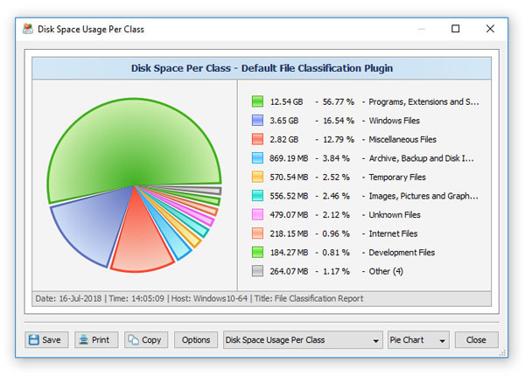Select the Images, Pictures and Graphics legend row

pos(423,196)
